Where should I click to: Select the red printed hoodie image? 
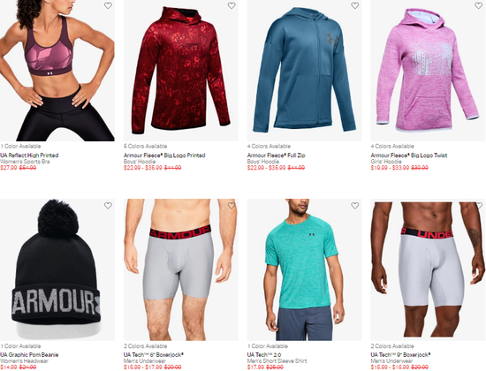tap(180, 71)
